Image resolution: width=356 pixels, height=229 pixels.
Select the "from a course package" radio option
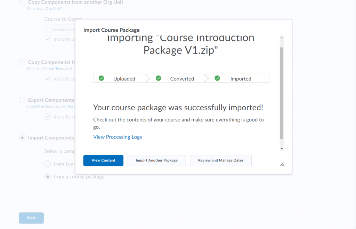click(47, 176)
